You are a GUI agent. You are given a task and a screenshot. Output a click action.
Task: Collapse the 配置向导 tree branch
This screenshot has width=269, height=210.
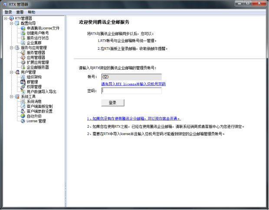(11, 23)
